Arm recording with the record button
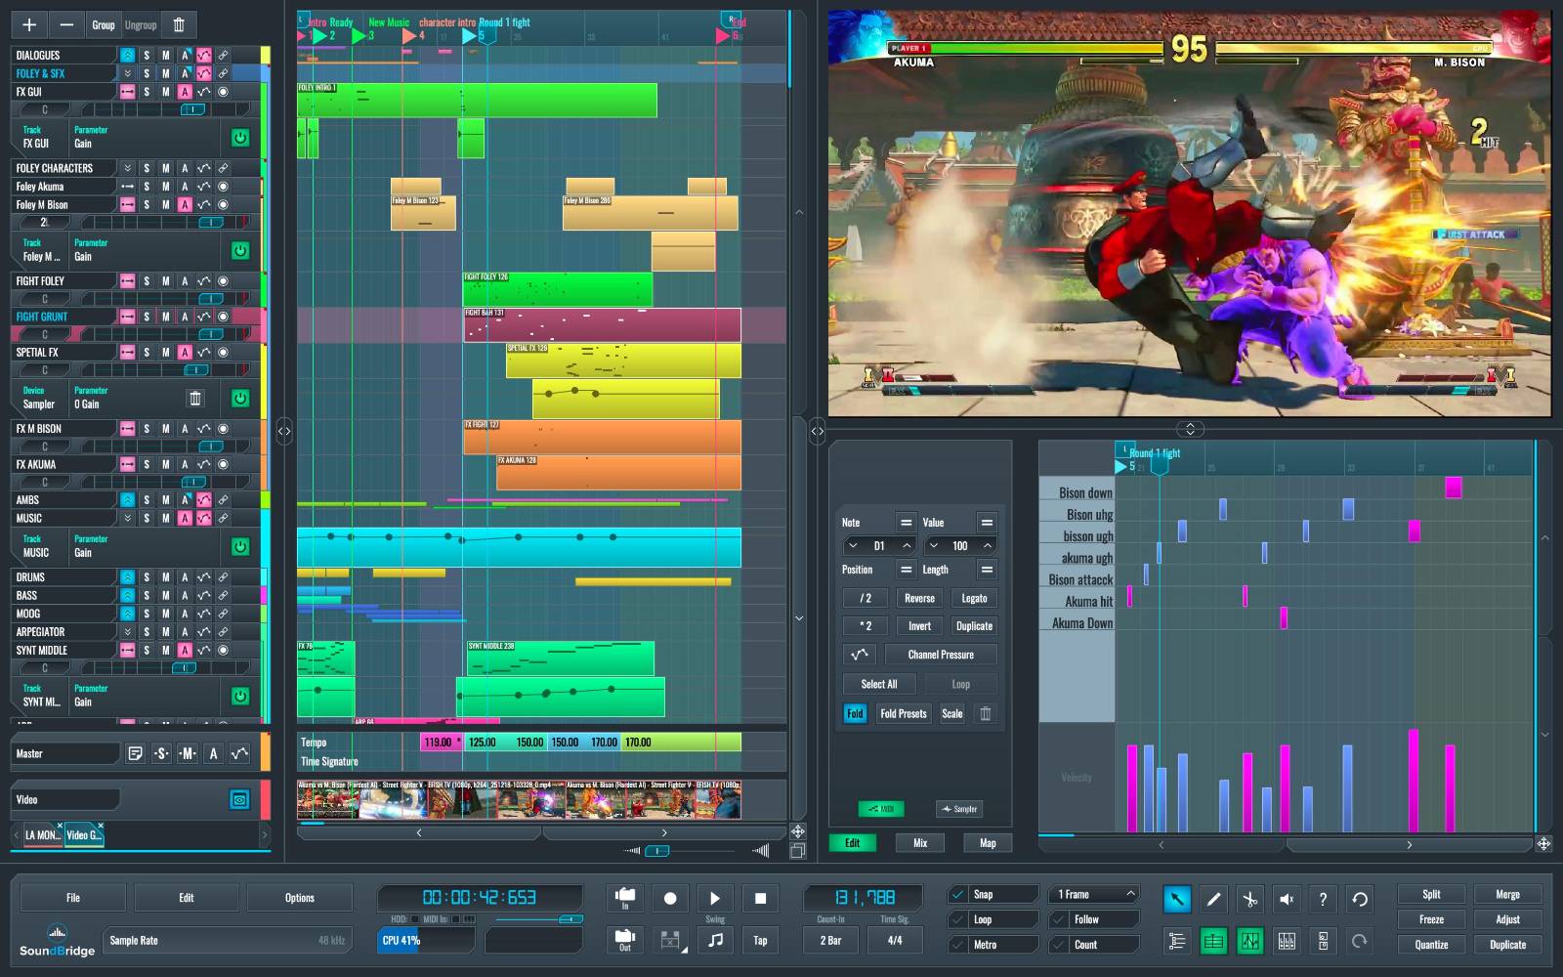1563x977 pixels. click(670, 898)
